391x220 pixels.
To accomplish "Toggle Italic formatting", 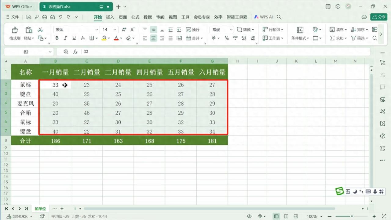I will (65, 38).
